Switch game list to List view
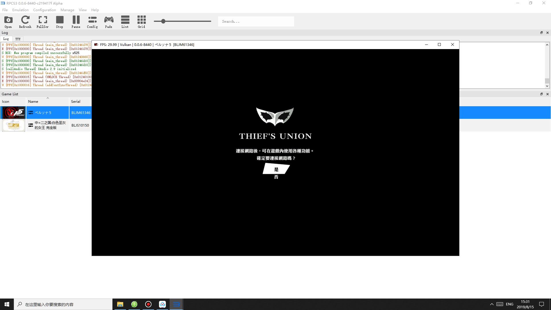The width and height of the screenshot is (551, 310). (x=125, y=21)
